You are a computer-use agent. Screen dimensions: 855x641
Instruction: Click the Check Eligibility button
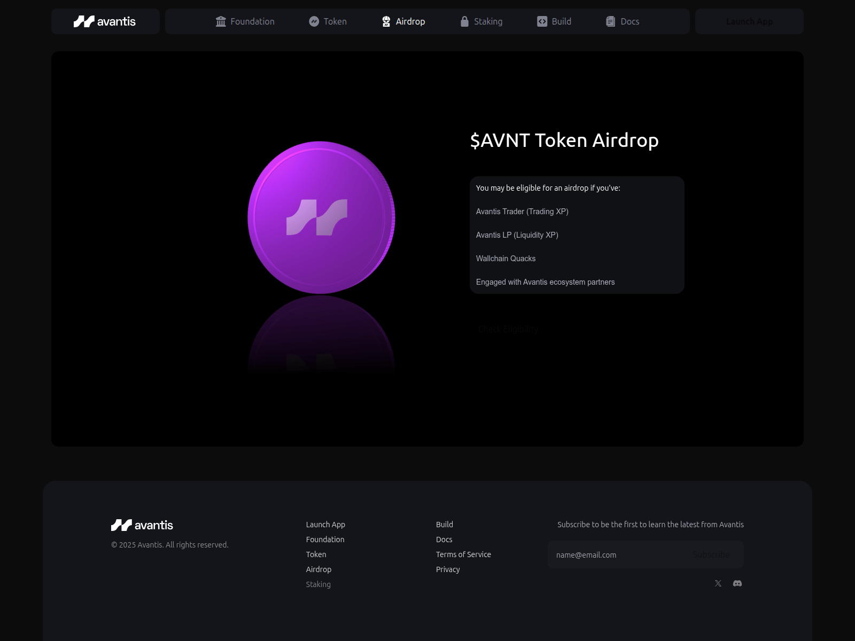508,329
